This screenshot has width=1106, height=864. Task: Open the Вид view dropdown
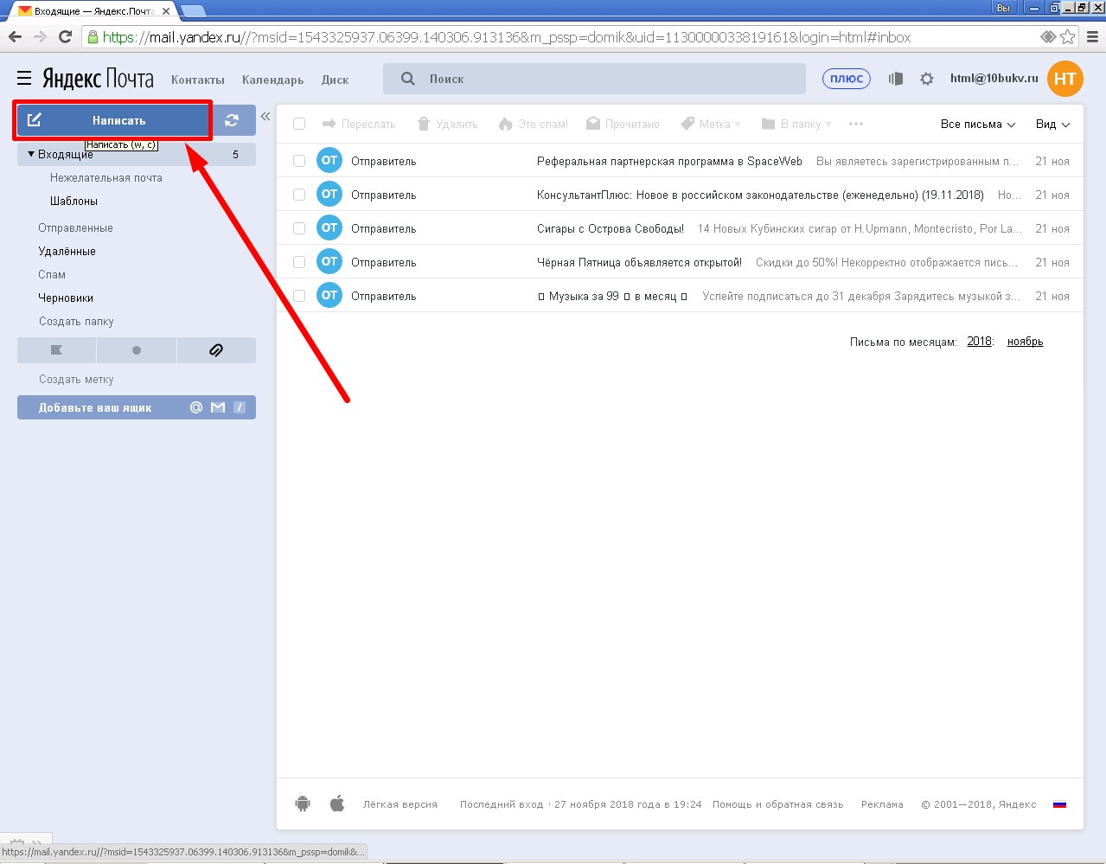click(1053, 125)
